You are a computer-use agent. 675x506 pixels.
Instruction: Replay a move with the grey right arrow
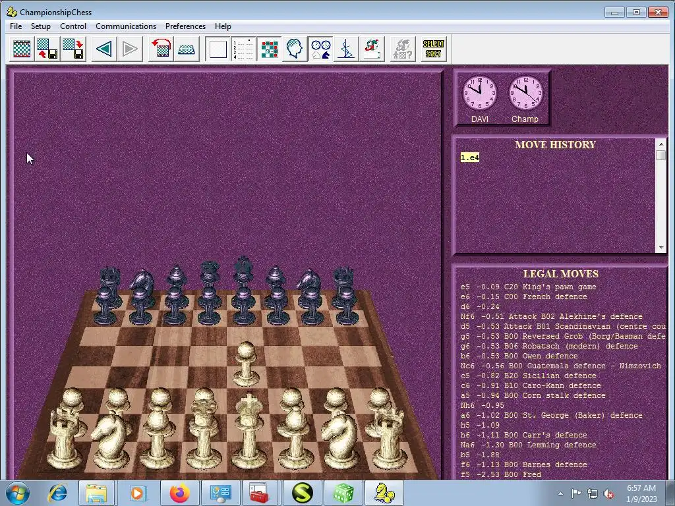130,49
